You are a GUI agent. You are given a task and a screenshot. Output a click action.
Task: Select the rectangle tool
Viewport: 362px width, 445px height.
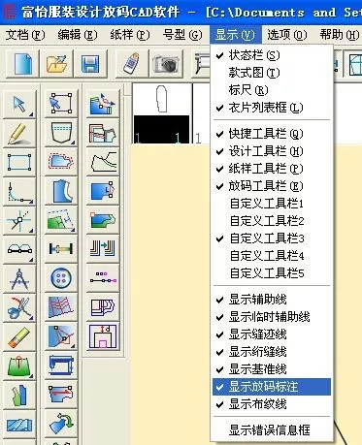(19, 162)
